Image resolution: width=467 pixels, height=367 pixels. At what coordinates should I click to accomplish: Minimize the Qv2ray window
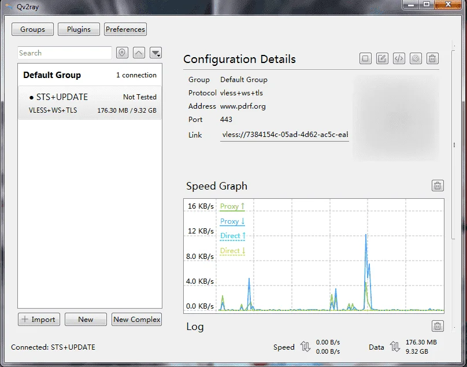point(411,4)
